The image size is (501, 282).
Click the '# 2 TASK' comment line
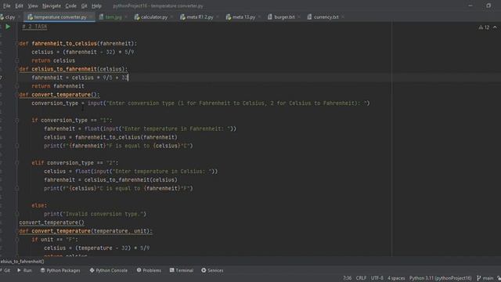click(34, 27)
